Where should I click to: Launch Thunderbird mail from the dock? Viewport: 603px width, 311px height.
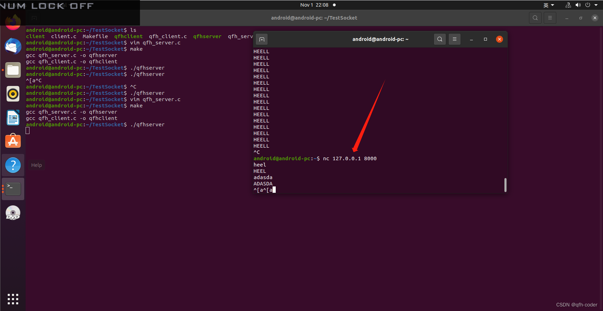click(x=13, y=46)
